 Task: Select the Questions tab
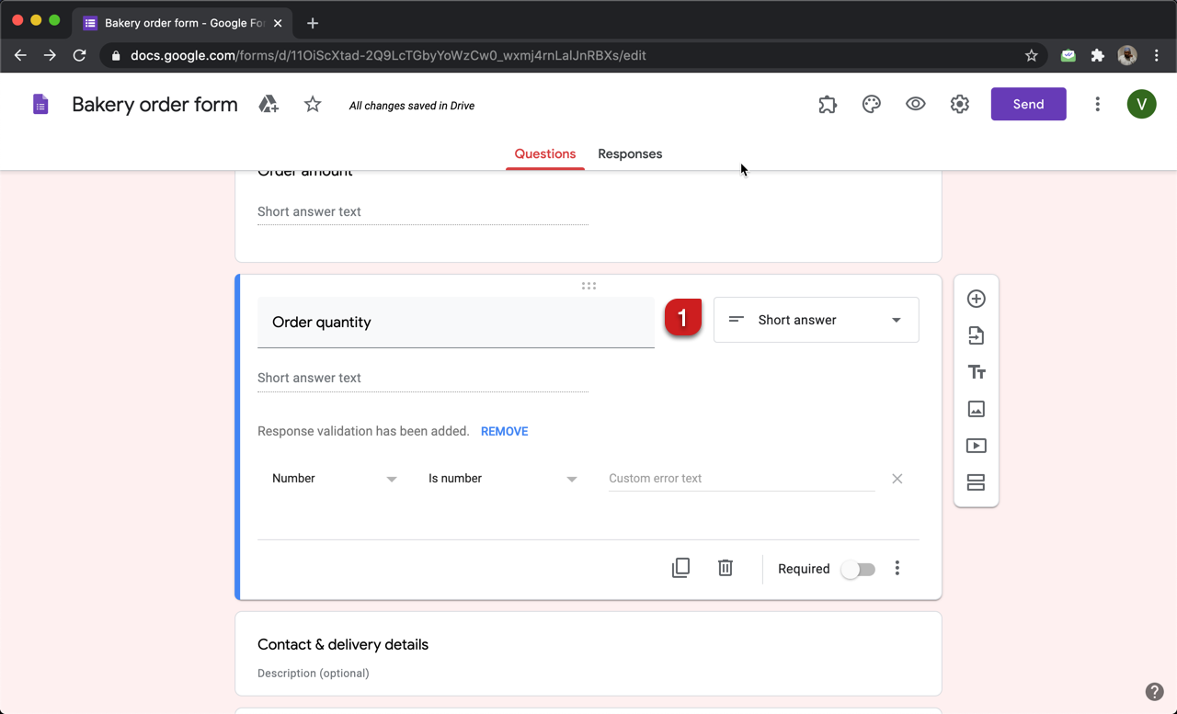point(544,153)
